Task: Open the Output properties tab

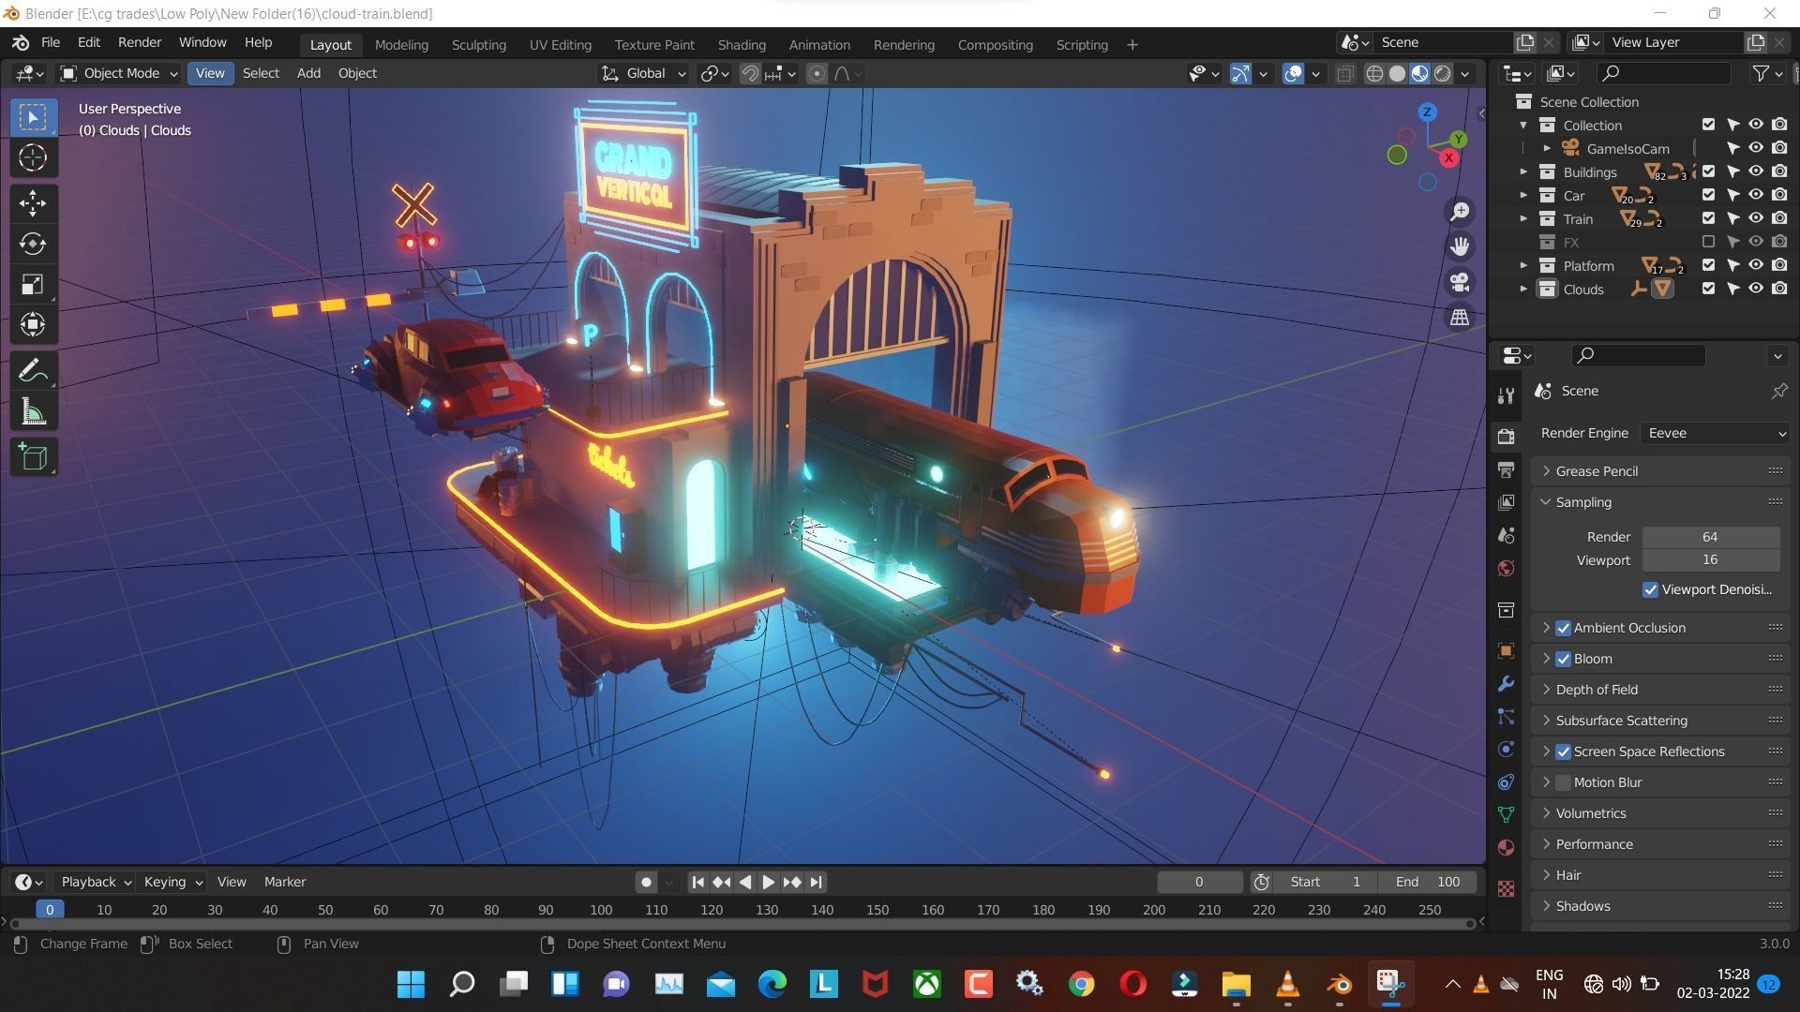Action: click(x=1506, y=469)
